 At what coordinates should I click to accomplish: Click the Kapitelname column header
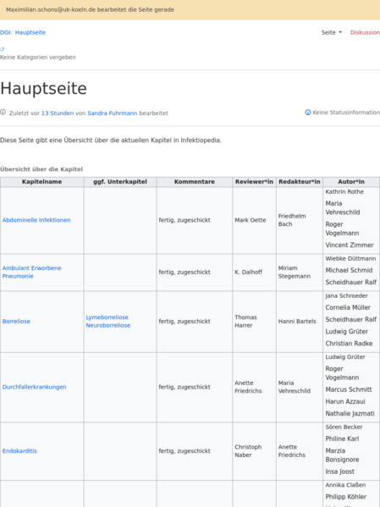[x=42, y=182]
